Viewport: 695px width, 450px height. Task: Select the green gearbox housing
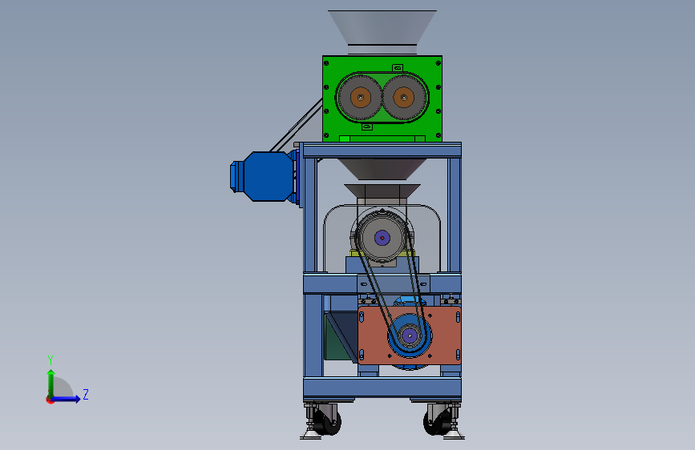pyautogui.click(x=382, y=98)
